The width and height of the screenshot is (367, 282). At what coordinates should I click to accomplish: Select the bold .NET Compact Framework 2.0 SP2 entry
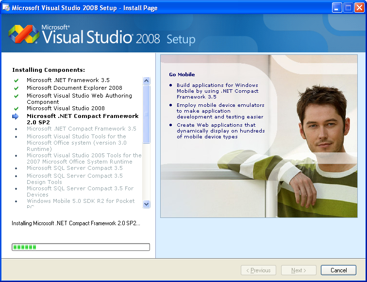[83, 119]
